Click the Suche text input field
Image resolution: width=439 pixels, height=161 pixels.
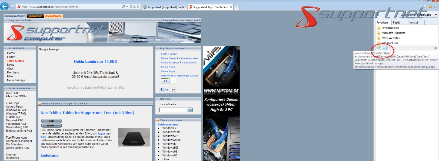click(x=173, y=110)
